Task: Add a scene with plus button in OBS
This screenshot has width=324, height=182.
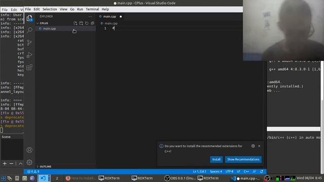Action: (5, 164)
